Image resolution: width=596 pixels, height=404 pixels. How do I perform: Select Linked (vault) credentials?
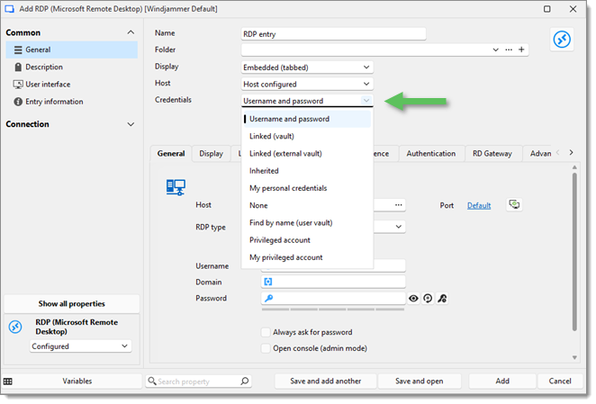pos(307,137)
